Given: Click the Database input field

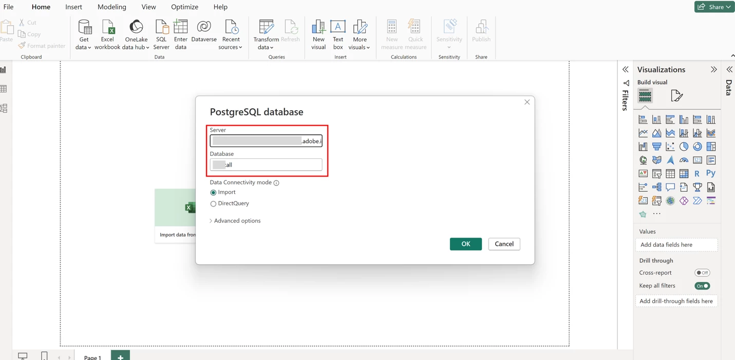Looking at the screenshot, I should tap(266, 165).
